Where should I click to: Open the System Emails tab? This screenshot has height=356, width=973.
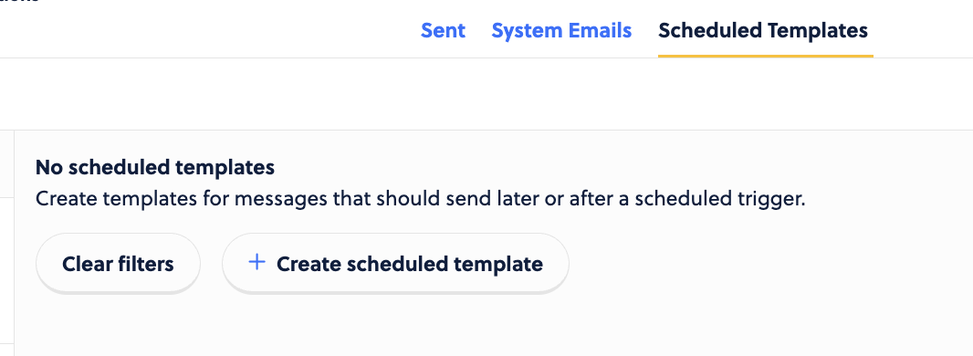[561, 30]
